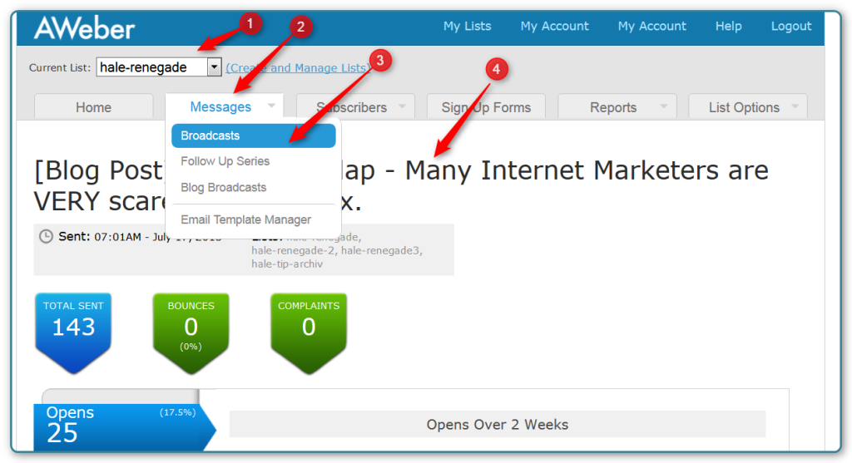This screenshot has width=852, height=463.
Task: Click the hale-tip-archiv list text
Action: (287, 264)
